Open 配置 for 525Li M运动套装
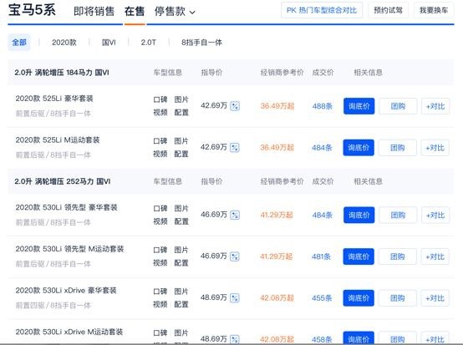Screen dimensions: 463x345 pyautogui.click(x=181, y=154)
